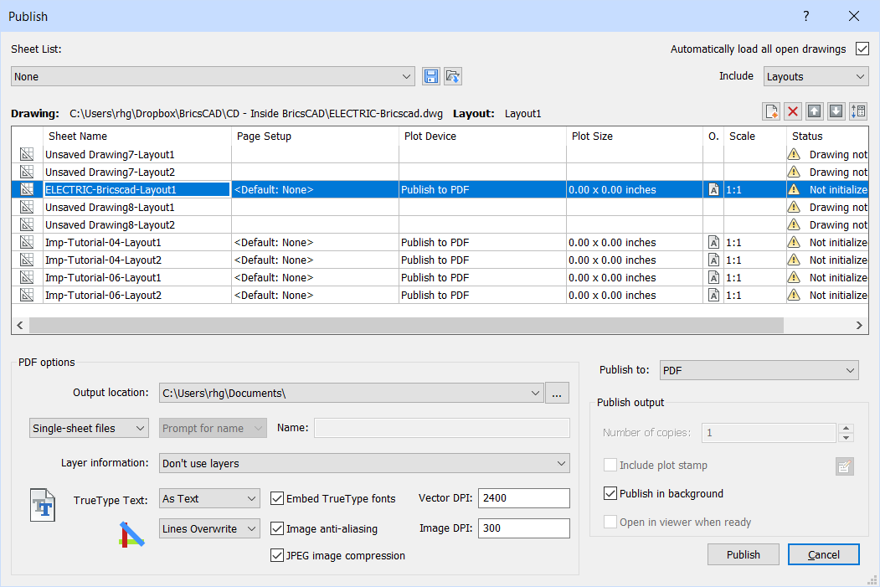Click the Name text field in PDF options
The width and height of the screenshot is (880, 587).
point(442,428)
